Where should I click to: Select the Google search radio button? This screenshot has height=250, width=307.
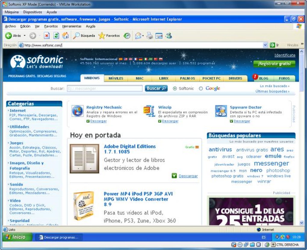(201, 89)
